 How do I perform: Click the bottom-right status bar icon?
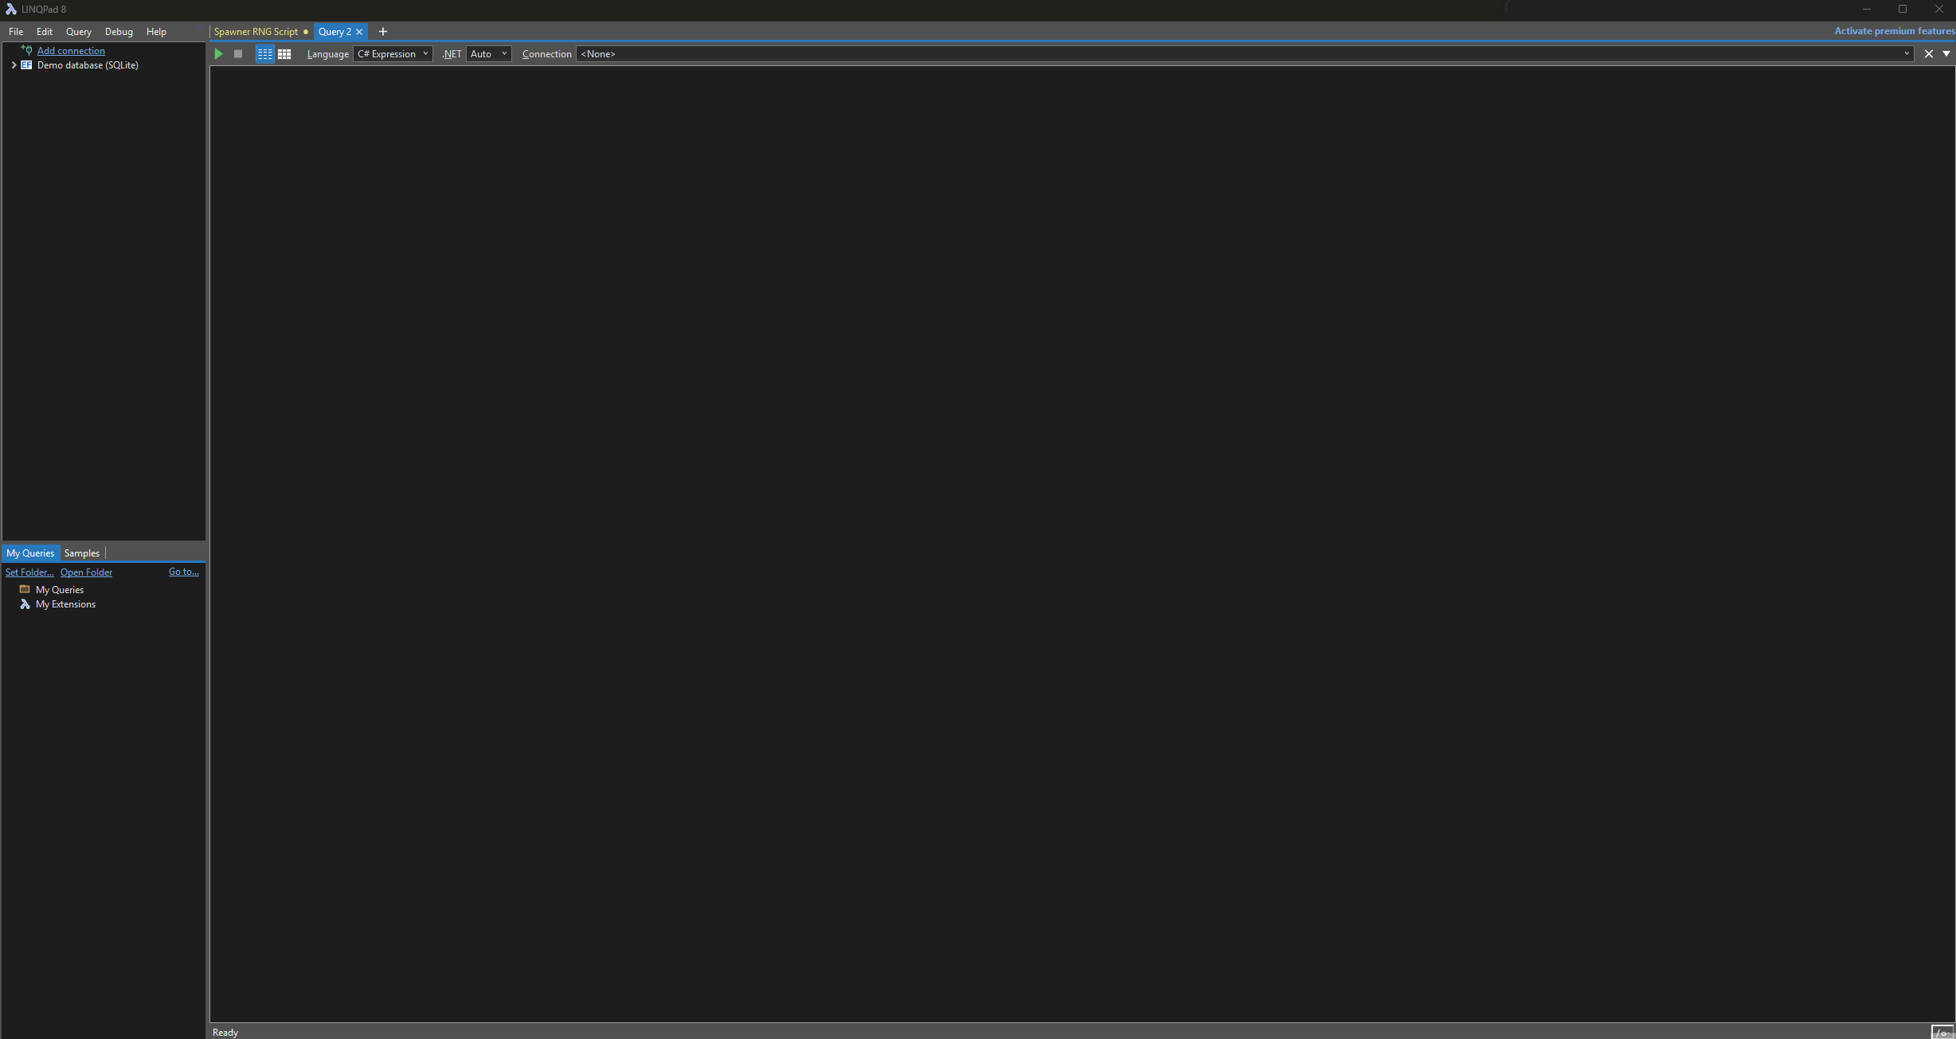tap(1942, 1032)
